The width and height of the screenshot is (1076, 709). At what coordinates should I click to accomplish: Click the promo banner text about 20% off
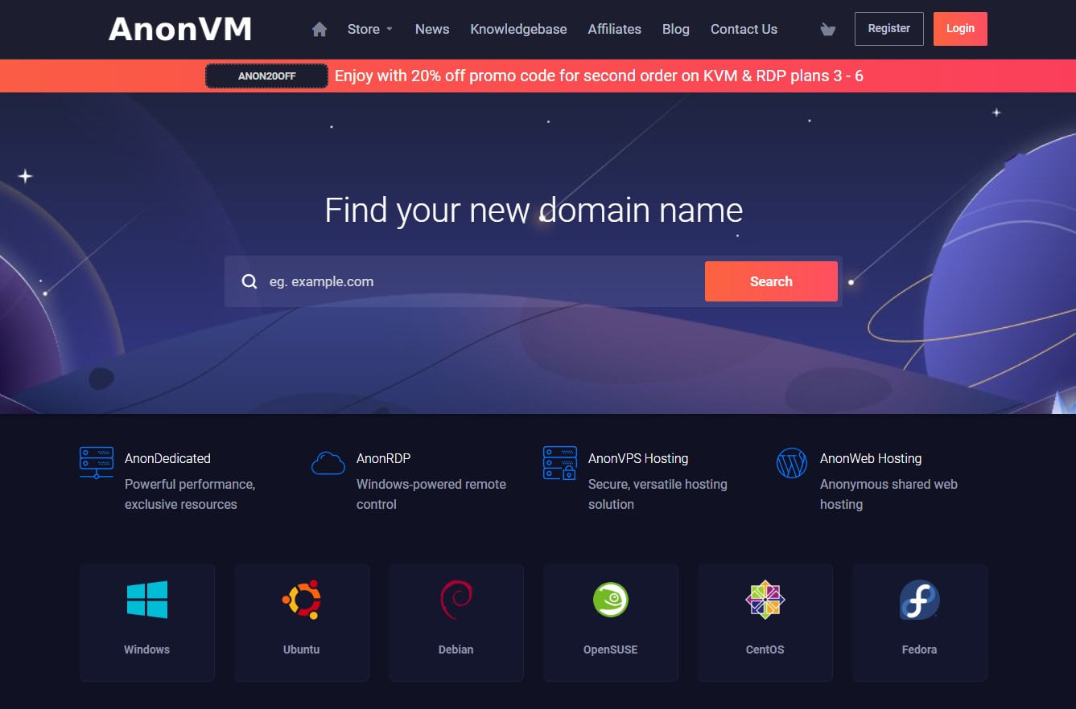(x=599, y=76)
